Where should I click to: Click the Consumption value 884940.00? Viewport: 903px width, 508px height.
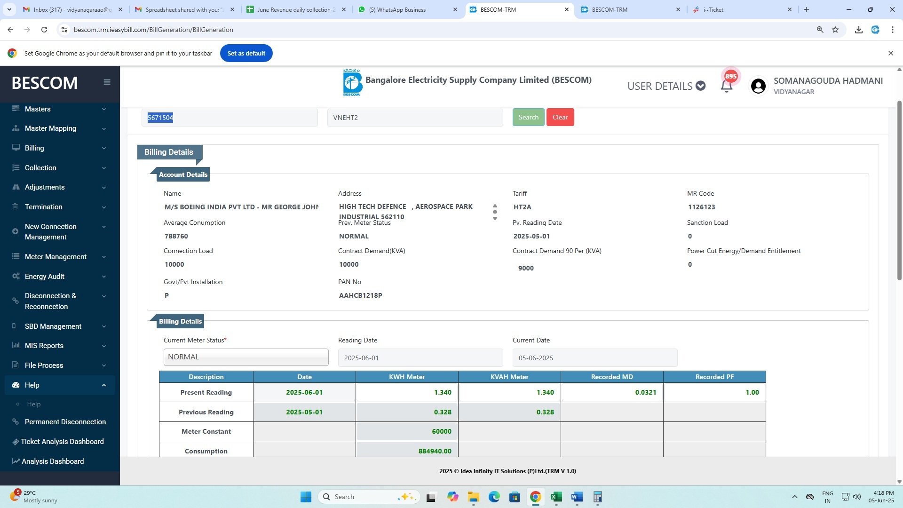tap(435, 451)
